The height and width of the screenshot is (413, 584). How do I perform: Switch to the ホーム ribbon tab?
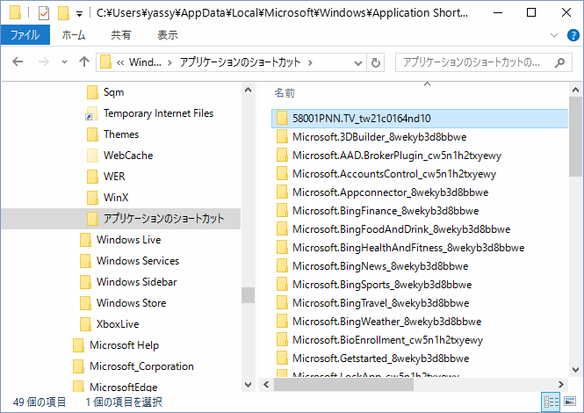pyautogui.click(x=74, y=35)
